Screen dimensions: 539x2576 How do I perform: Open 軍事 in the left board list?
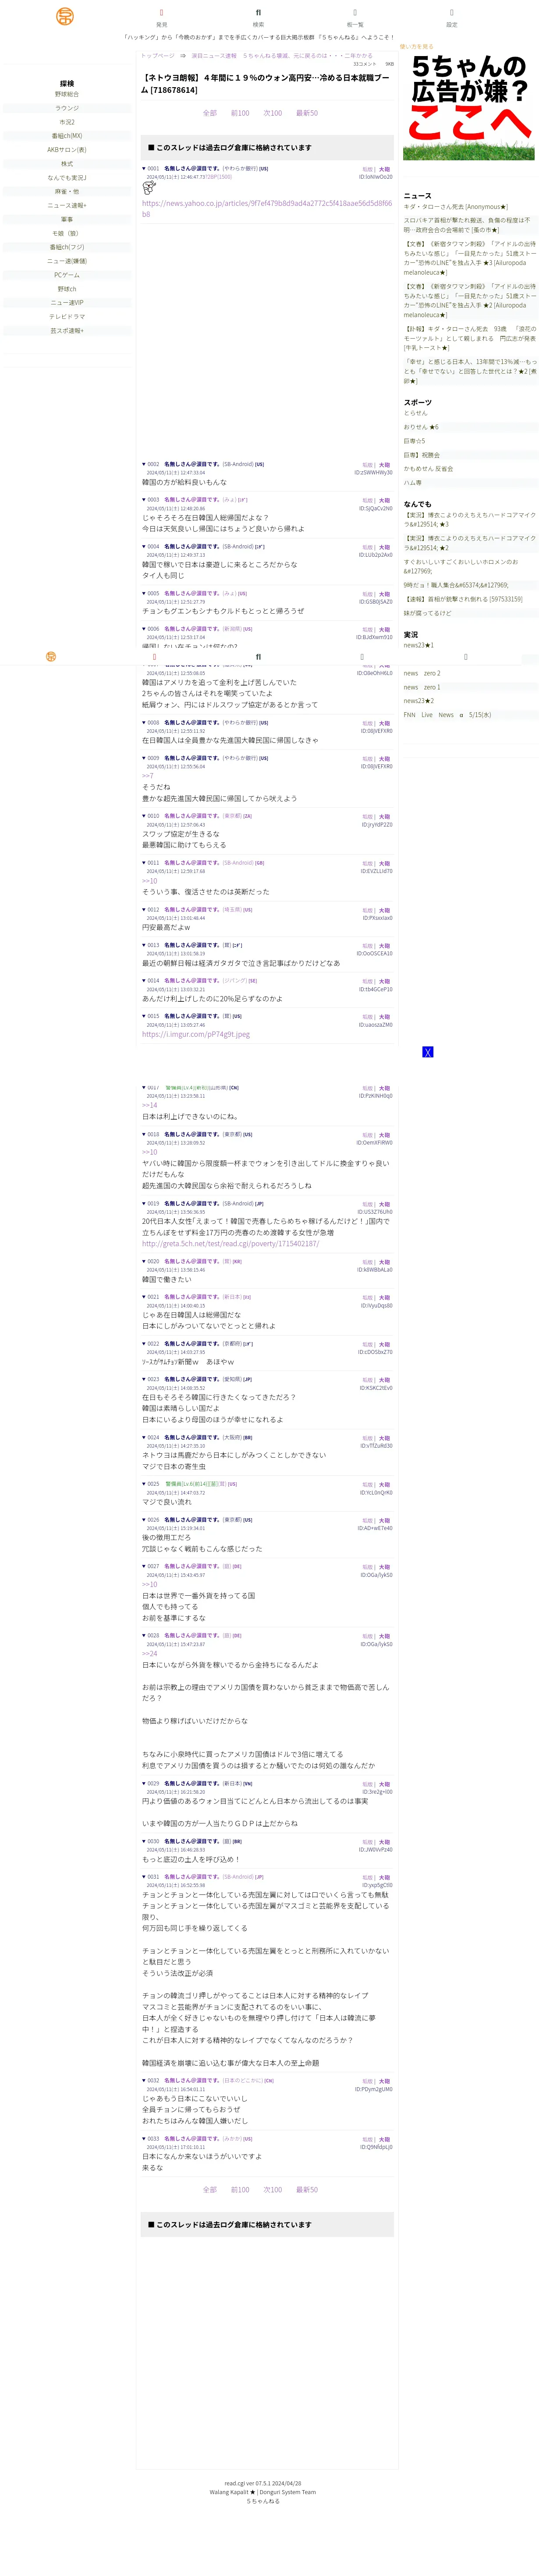click(x=67, y=219)
